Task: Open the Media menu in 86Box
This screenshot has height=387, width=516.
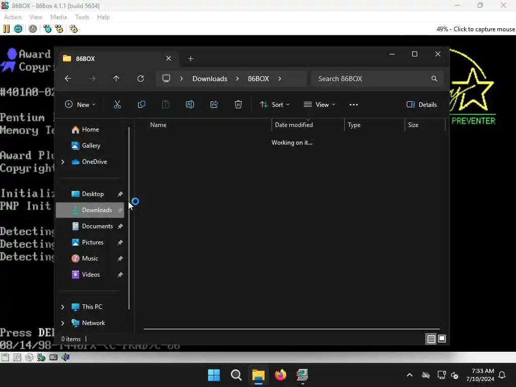Action: click(58, 17)
